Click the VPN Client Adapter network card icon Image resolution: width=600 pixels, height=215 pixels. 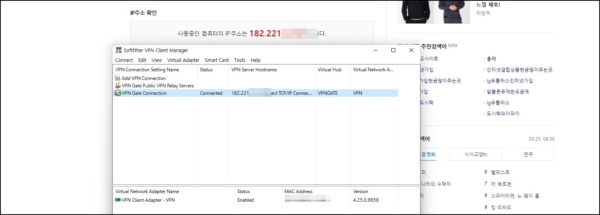click(117, 200)
